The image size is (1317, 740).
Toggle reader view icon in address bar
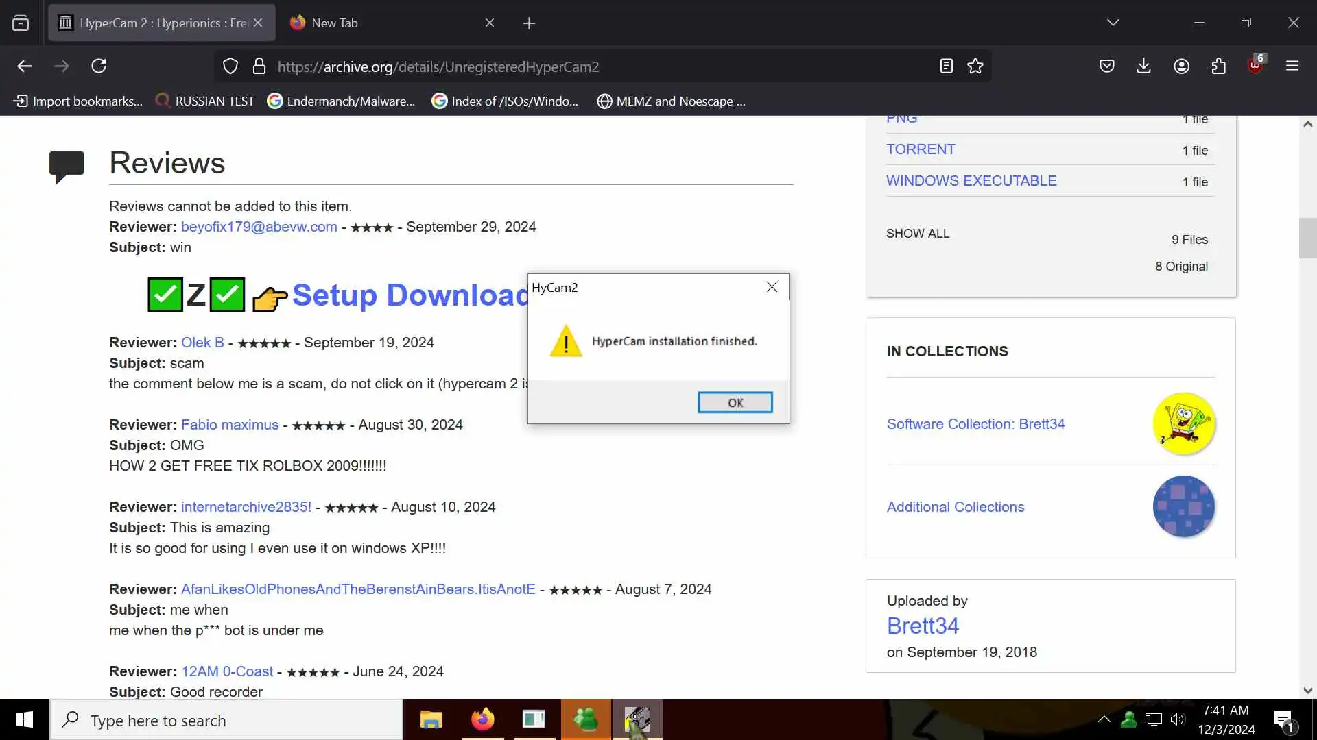(946, 66)
